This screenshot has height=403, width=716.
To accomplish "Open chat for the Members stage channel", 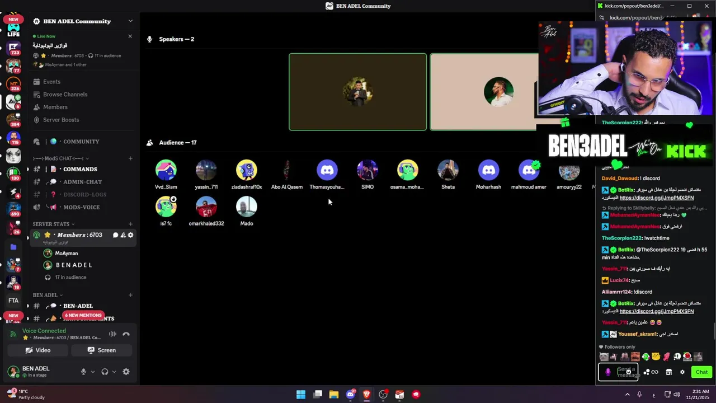I will [116, 235].
